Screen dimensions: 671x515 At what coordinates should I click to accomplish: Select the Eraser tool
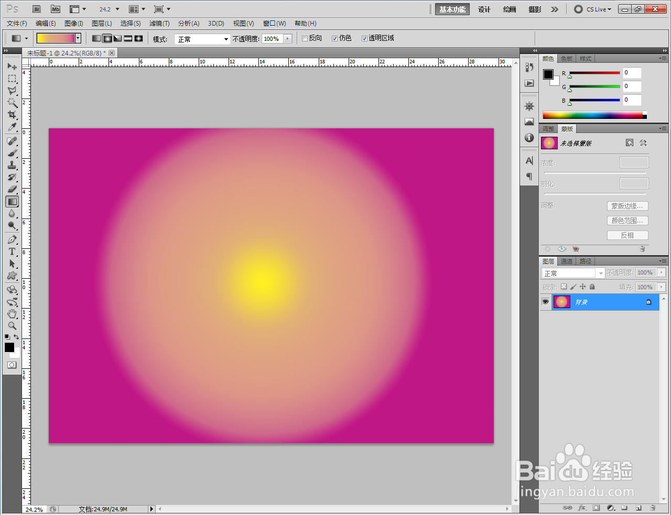click(x=12, y=189)
